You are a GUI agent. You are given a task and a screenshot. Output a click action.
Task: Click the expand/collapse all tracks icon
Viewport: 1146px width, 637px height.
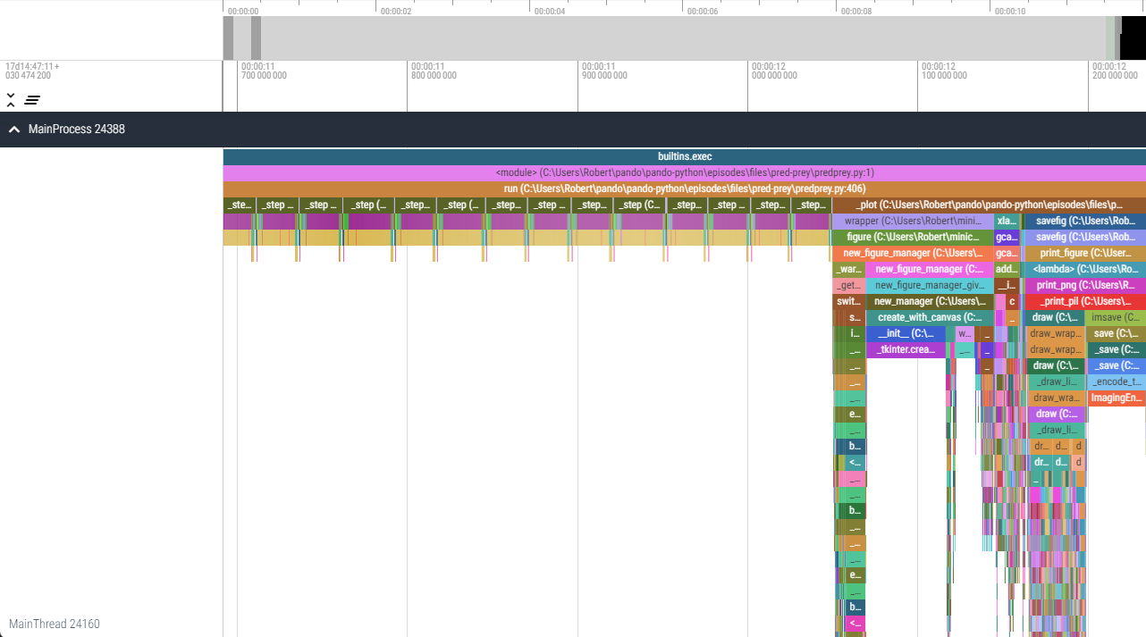click(11, 99)
